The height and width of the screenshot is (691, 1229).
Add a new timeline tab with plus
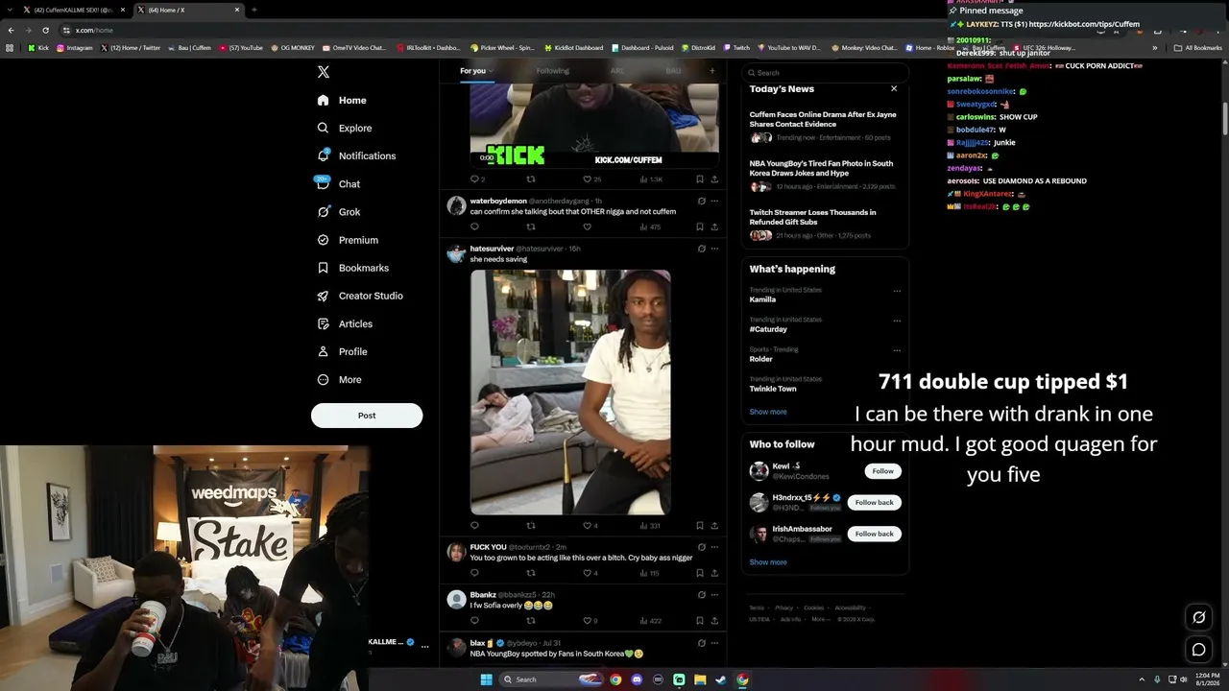click(711, 70)
